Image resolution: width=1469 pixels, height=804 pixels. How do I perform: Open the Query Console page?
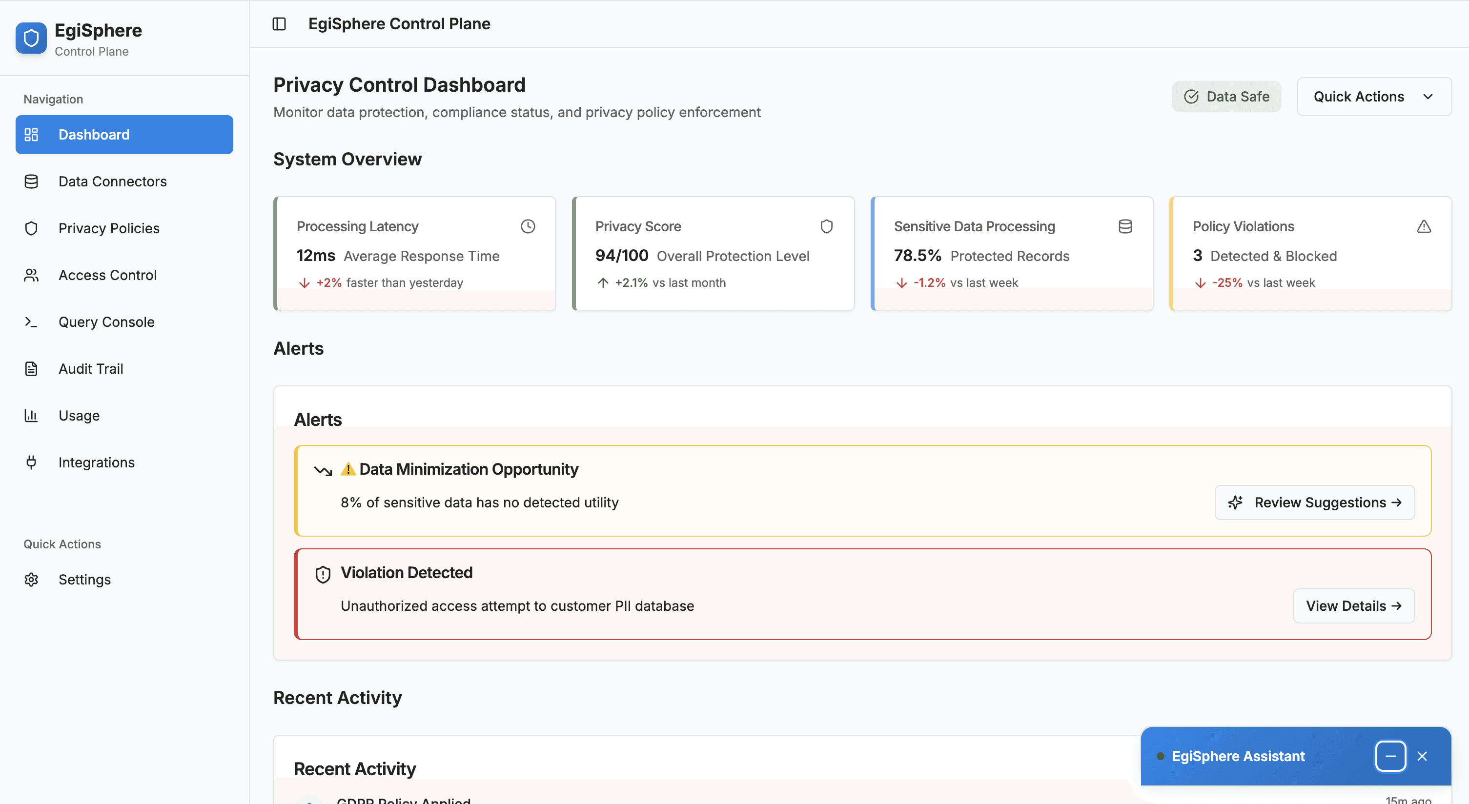click(124, 322)
